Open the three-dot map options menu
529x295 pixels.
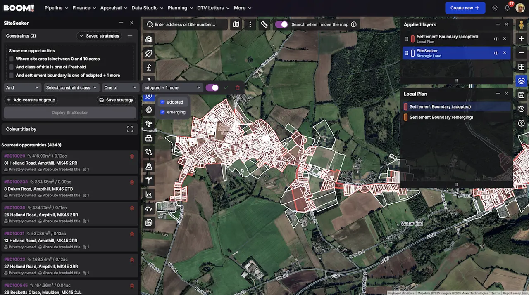(250, 24)
